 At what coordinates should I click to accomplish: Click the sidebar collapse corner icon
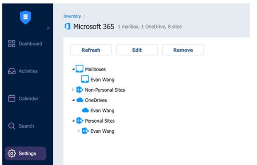48,29
